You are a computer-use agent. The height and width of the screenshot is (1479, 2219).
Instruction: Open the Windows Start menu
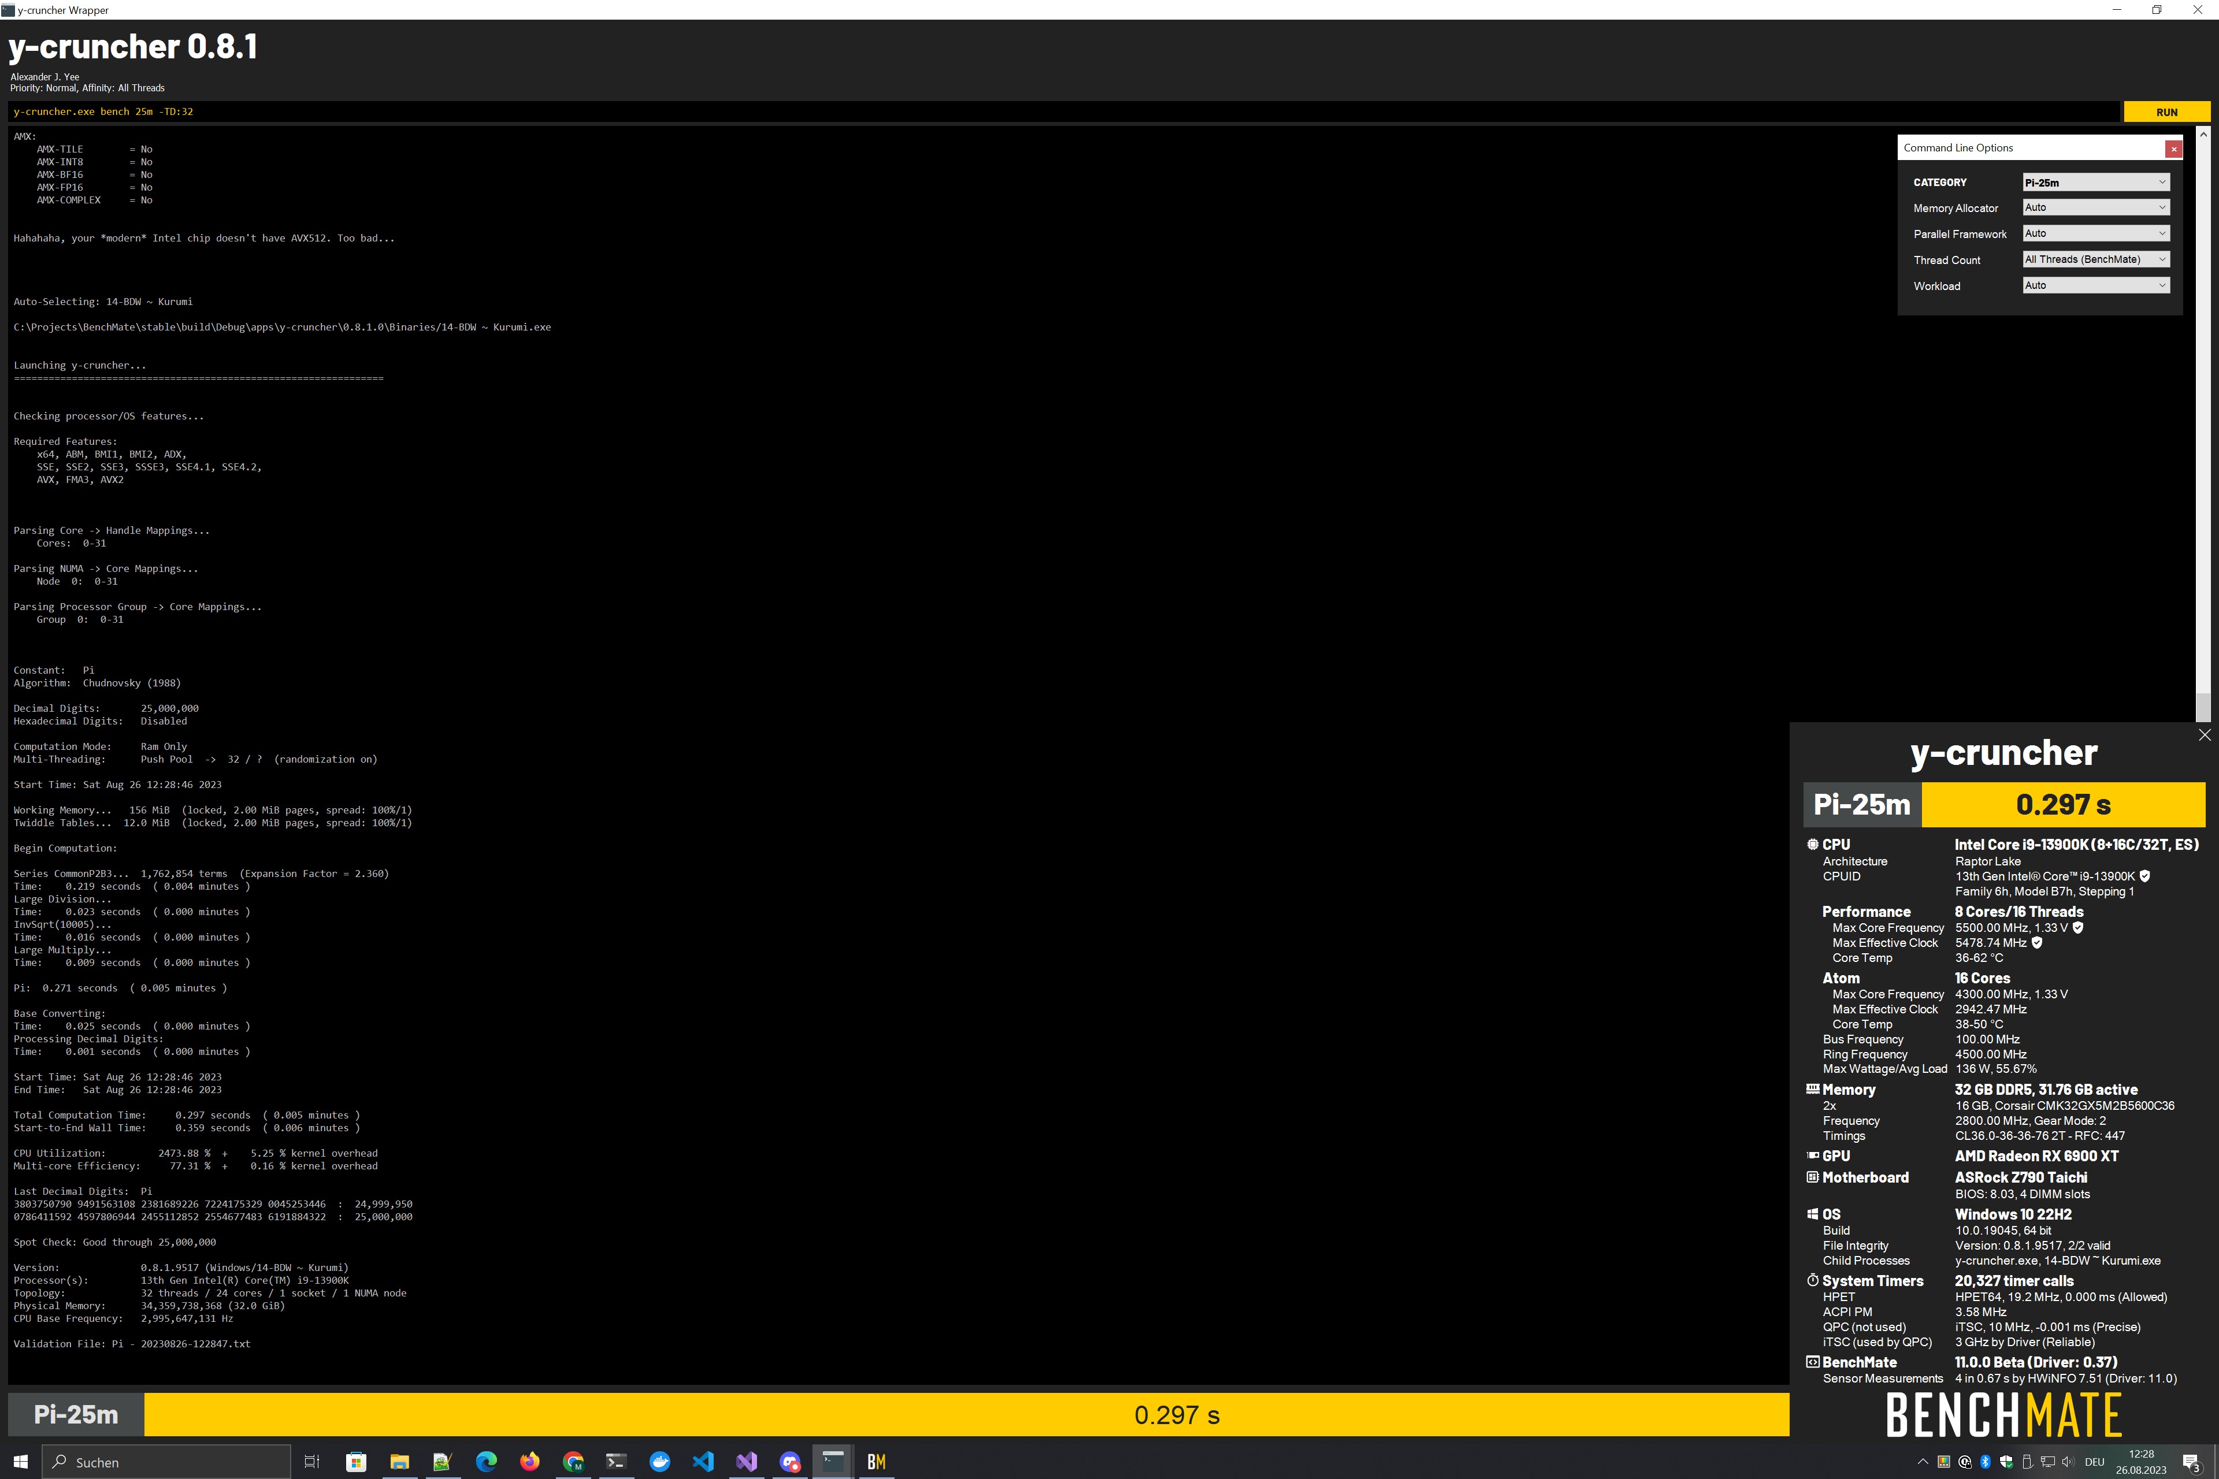21,1462
